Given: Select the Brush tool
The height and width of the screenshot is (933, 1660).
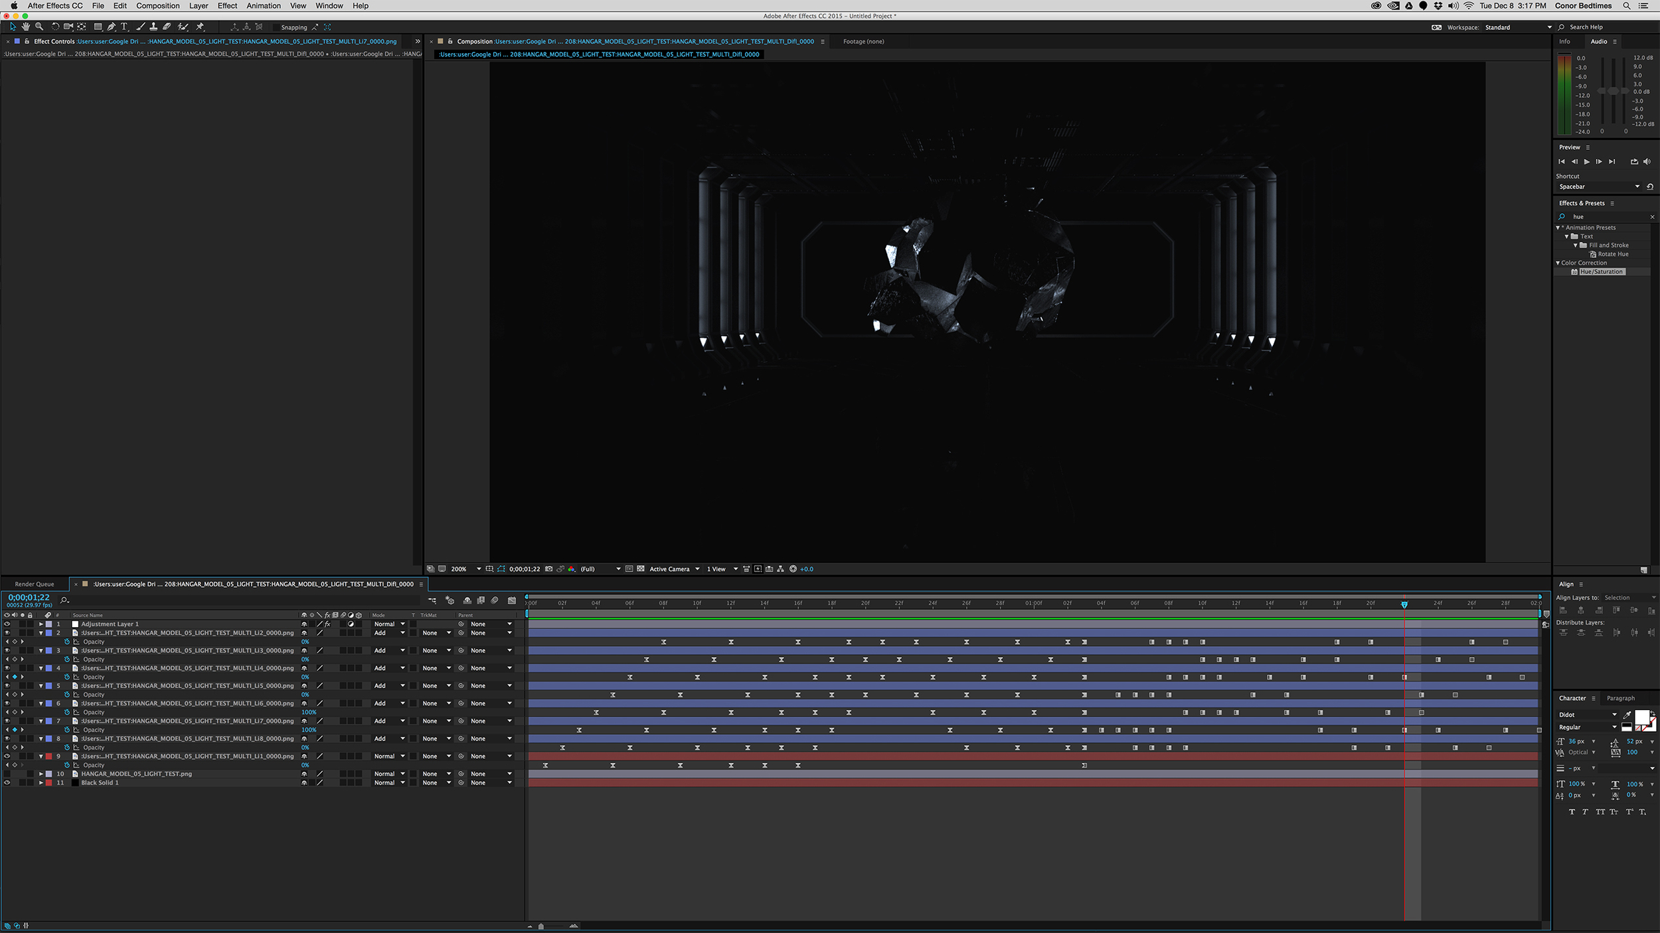Looking at the screenshot, I should [140, 27].
